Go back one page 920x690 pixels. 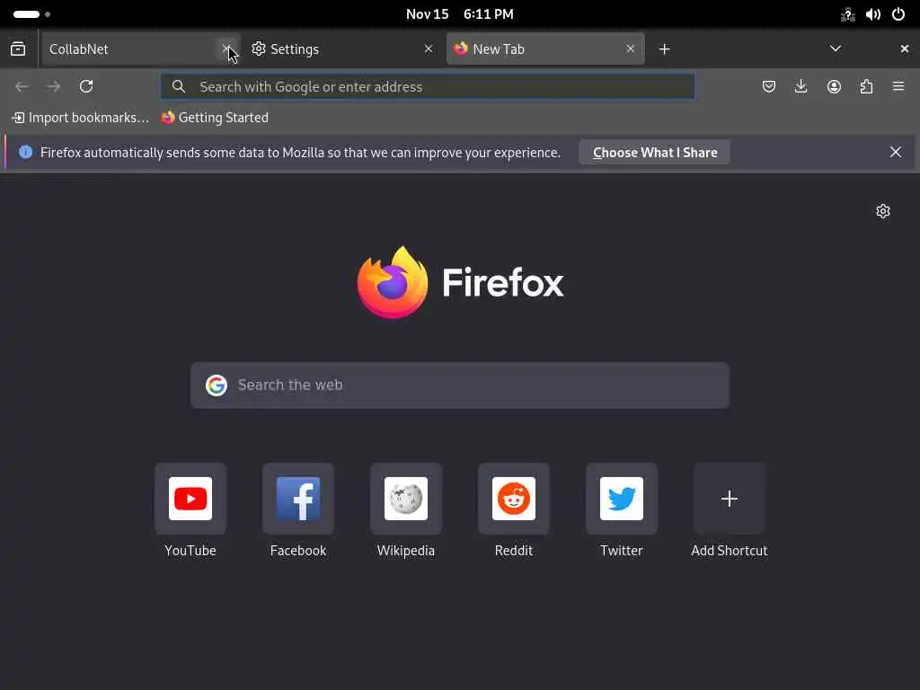22,87
